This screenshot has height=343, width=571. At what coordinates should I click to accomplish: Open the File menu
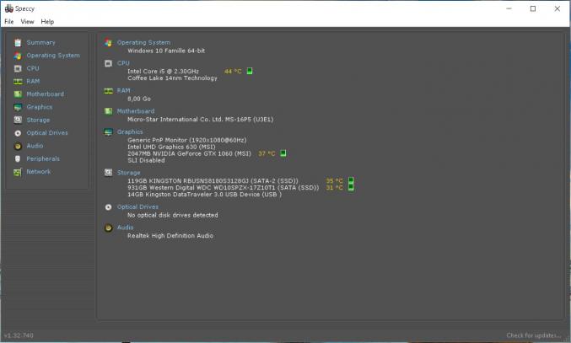9,22
